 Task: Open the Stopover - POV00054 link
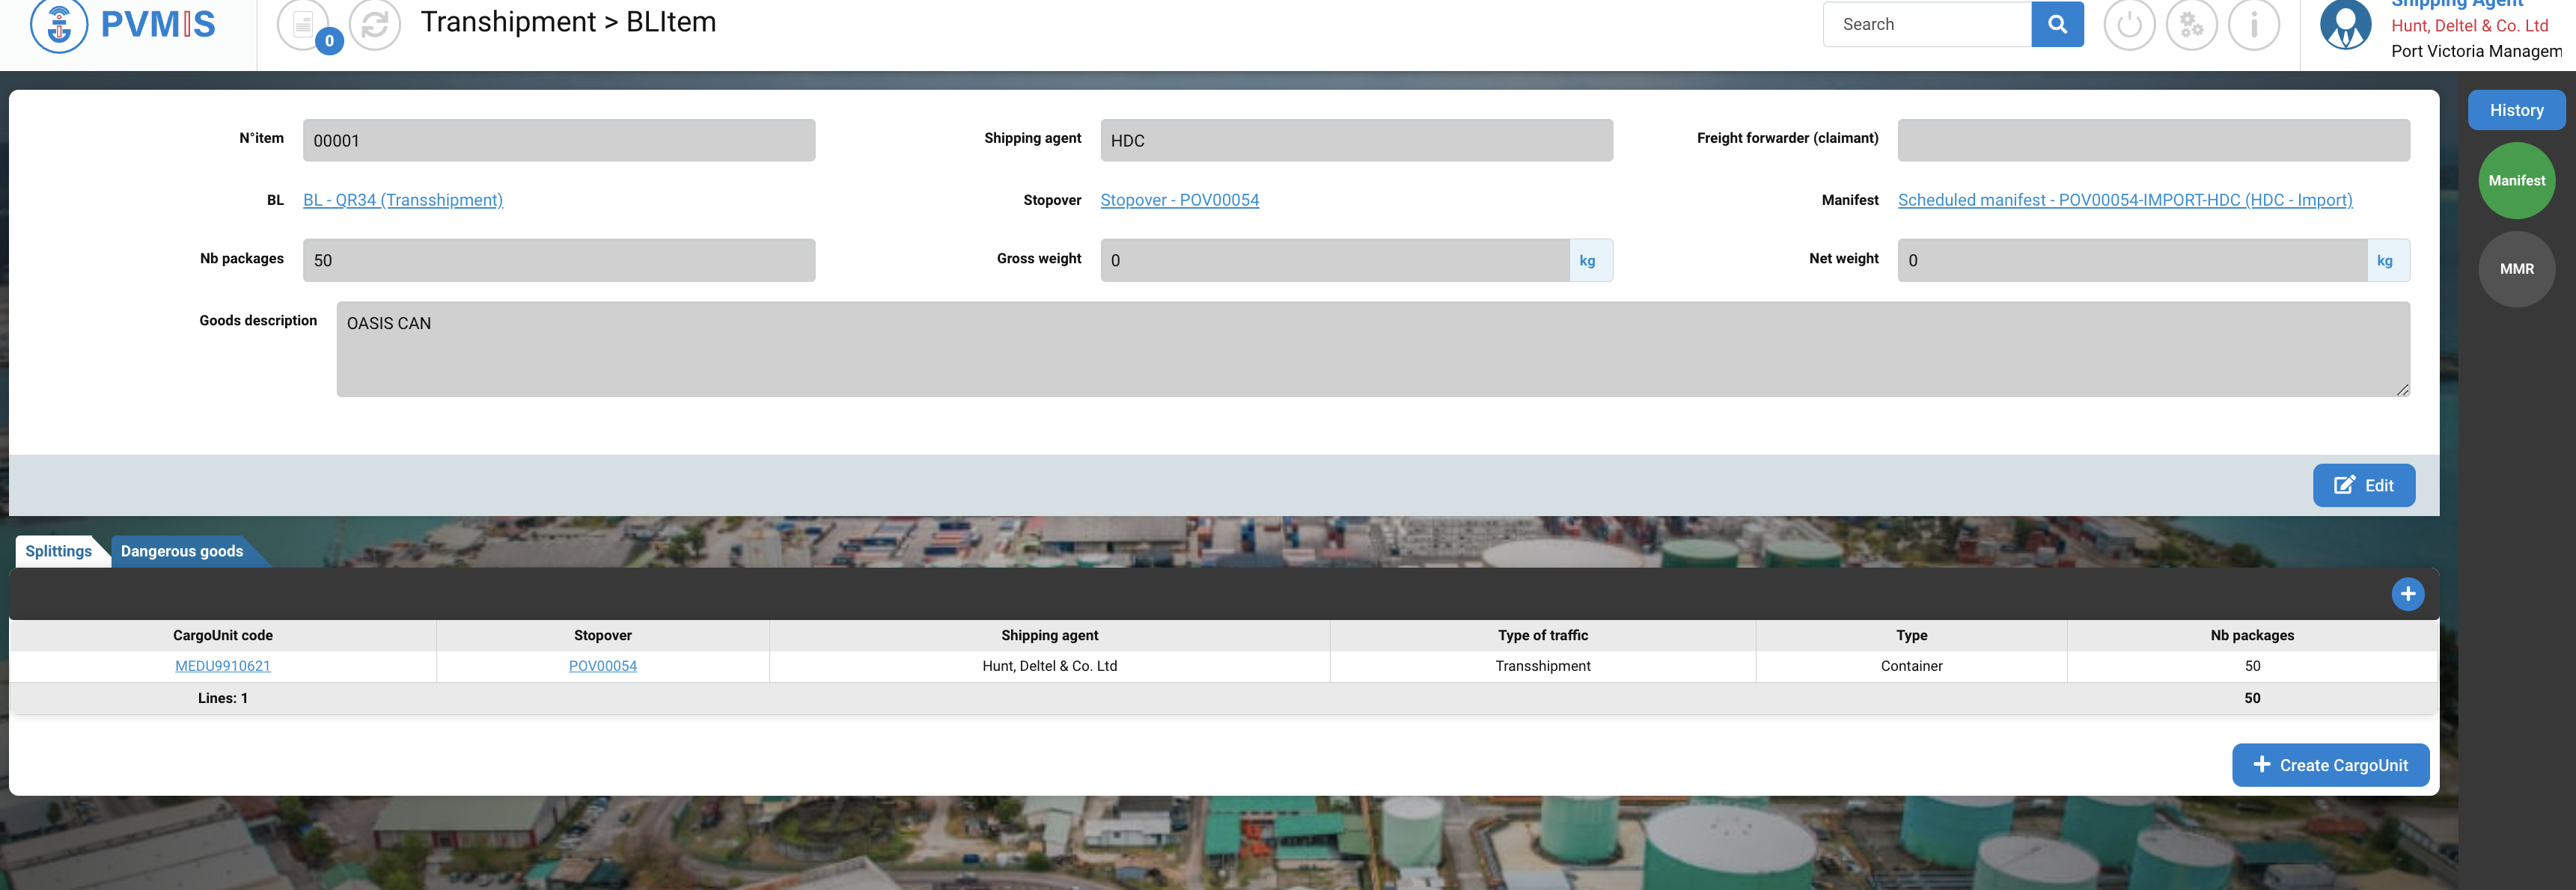pos(1179,200)
